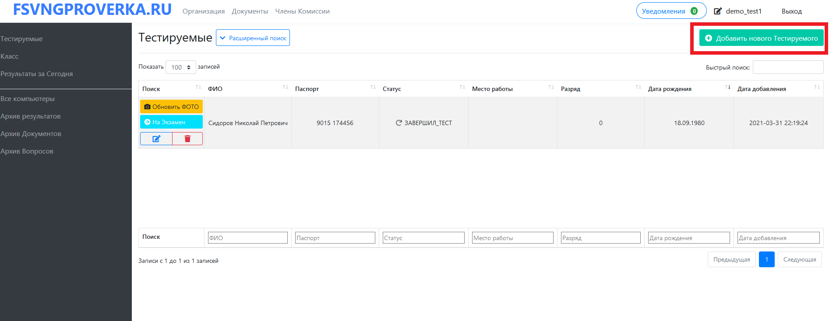Expand Расширенный поиск advanced search

(253, 38)
